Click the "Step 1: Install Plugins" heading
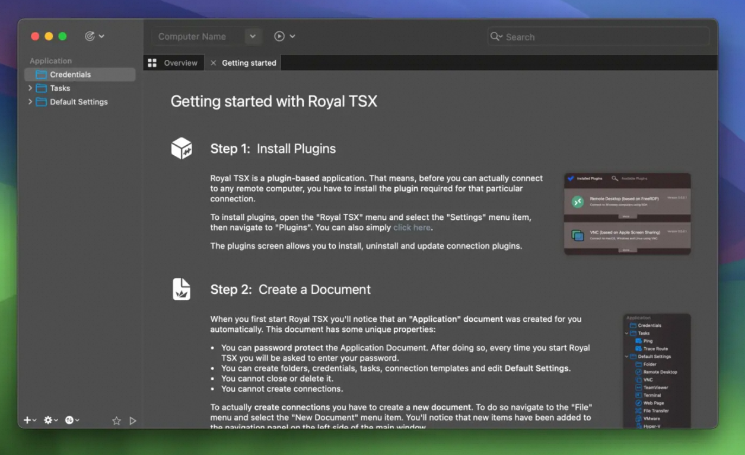 [x=273, y=149]
